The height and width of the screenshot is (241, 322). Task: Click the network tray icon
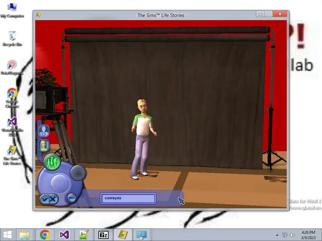285,235
